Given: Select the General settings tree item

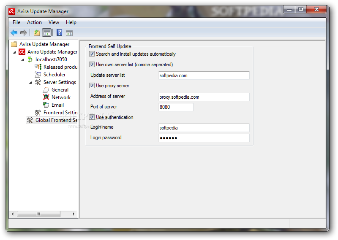Looking at the screenshot, I should tap(60, 90).
